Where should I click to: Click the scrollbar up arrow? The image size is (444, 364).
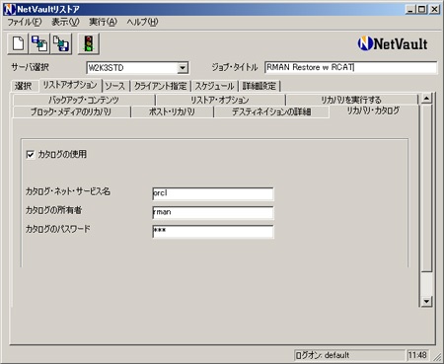click(426, 98)
